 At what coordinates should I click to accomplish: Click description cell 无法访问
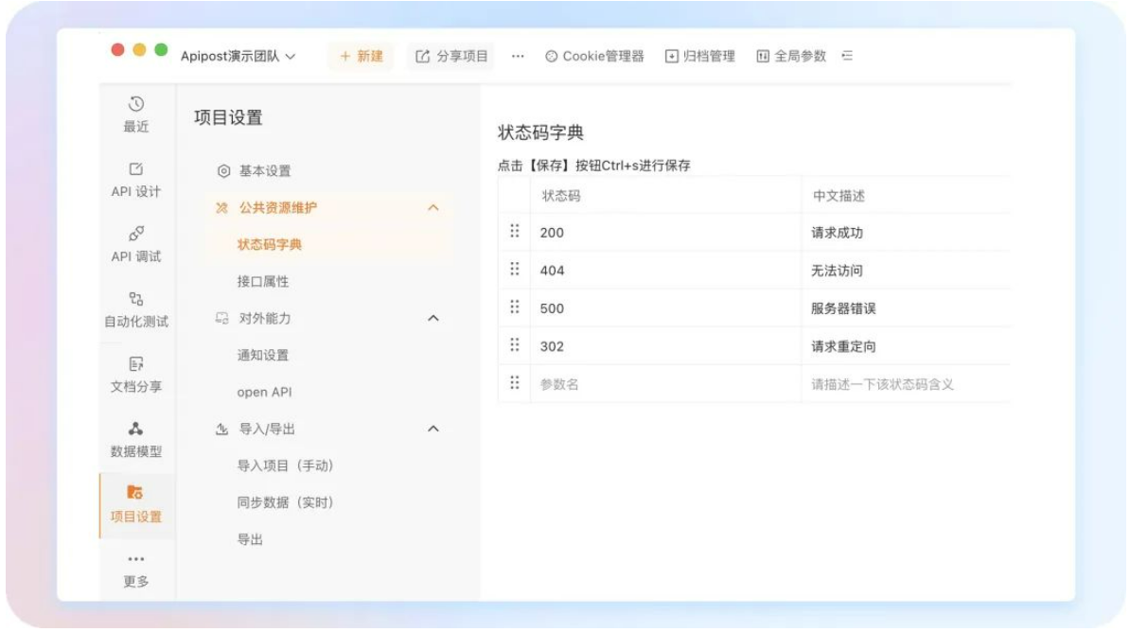pos(906,271)
